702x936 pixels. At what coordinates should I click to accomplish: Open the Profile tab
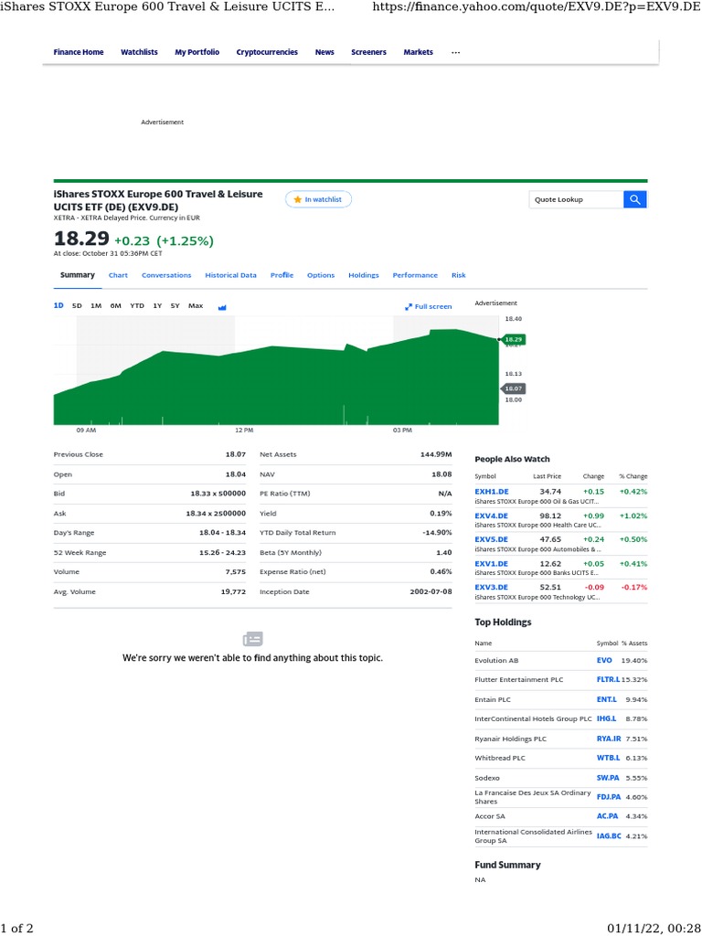point(282,275)
